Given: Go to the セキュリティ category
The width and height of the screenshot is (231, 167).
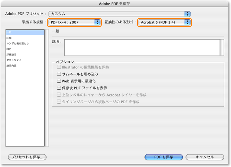Looking at the screenshot, I should [x=14, y=60].
